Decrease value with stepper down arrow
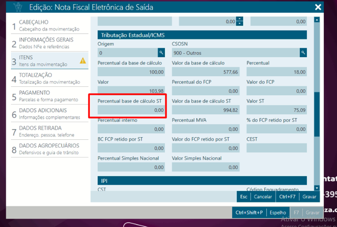 pyautogui.click(x=240, y=23)
